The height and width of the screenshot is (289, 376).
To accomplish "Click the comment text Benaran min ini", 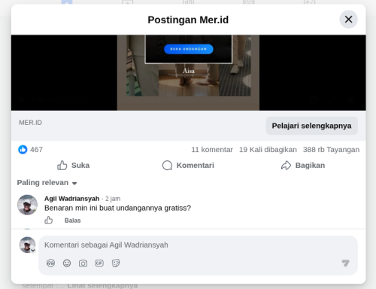I will (x=117, y=208).
